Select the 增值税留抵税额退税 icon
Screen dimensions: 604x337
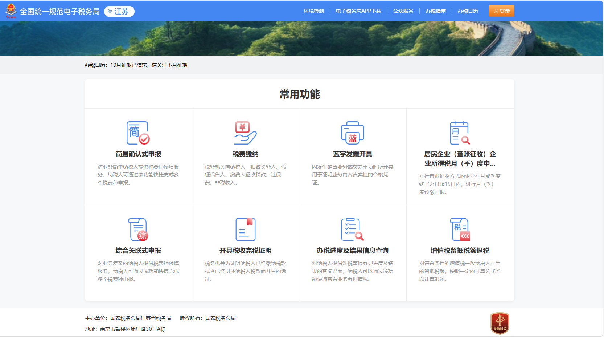click(460, 230)
